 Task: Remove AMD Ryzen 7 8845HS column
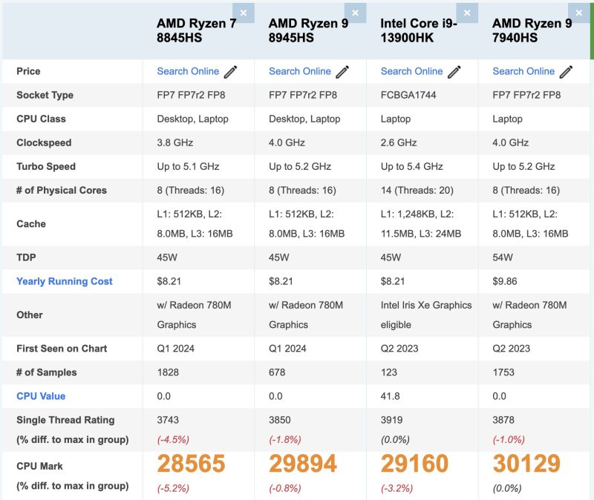(243, 13)
